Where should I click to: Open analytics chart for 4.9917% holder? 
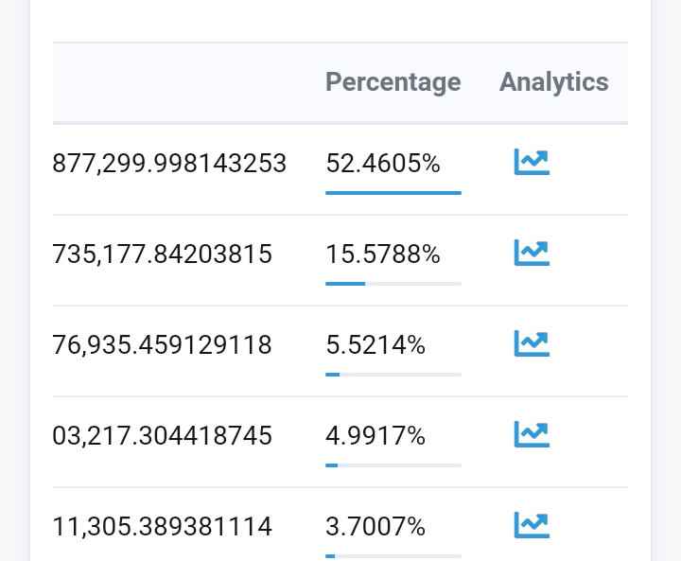[532, 434]
